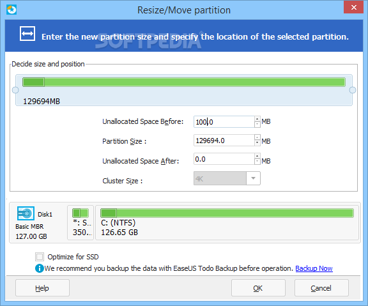Decrease Unallocated Space Before with down arrow

coord(257,125)
